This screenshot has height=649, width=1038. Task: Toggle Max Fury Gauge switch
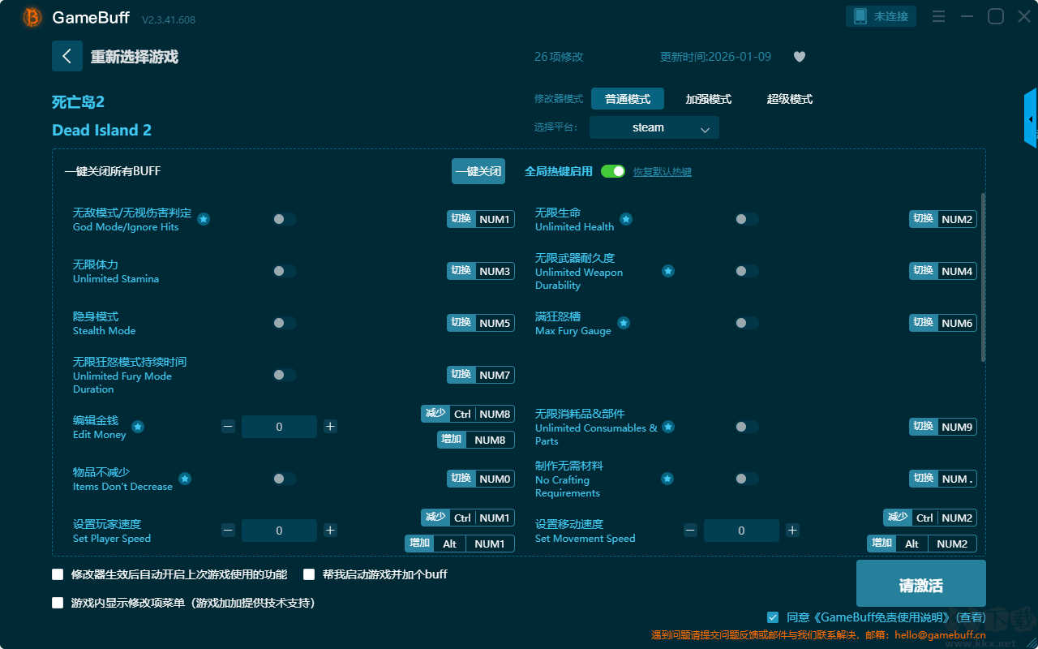pos(747,323)
